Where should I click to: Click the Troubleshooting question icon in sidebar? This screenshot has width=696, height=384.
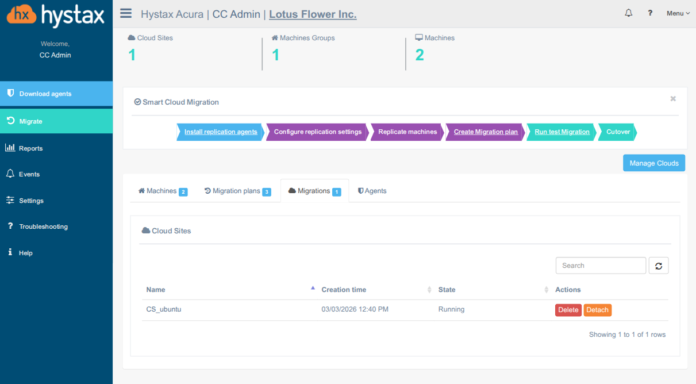pyautogui.click(x=10, y=226)
